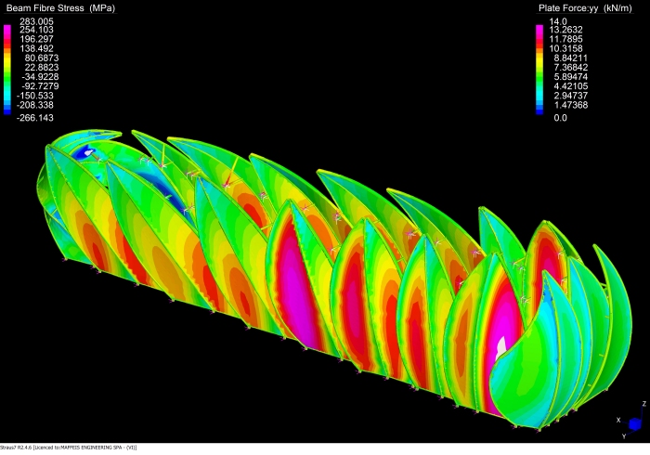Click the Straus7 R2.4.6 licence text
This screenshot has height=455, width=650.
[70, 448]
